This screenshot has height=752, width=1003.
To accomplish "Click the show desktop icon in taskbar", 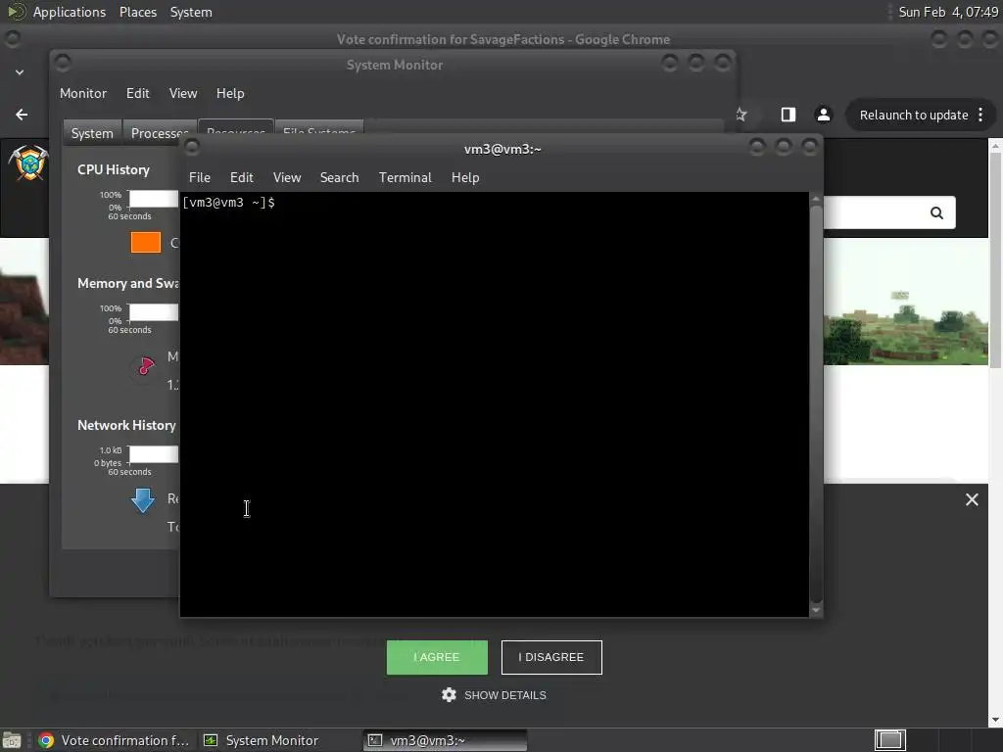I will tap(12, 740).
